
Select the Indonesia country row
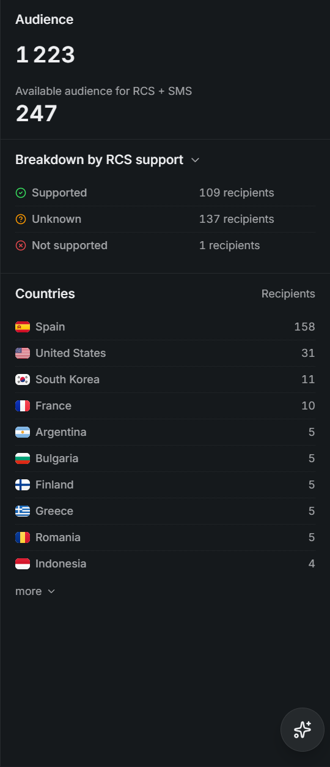click(165, 564)
